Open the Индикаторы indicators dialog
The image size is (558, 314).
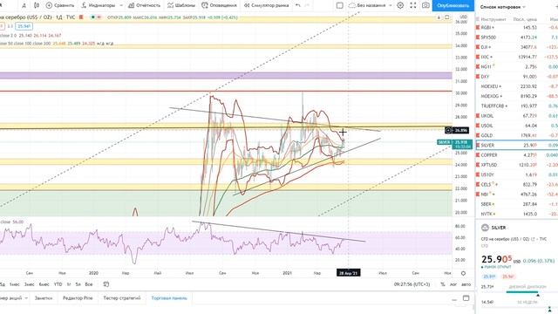point(98,5)
